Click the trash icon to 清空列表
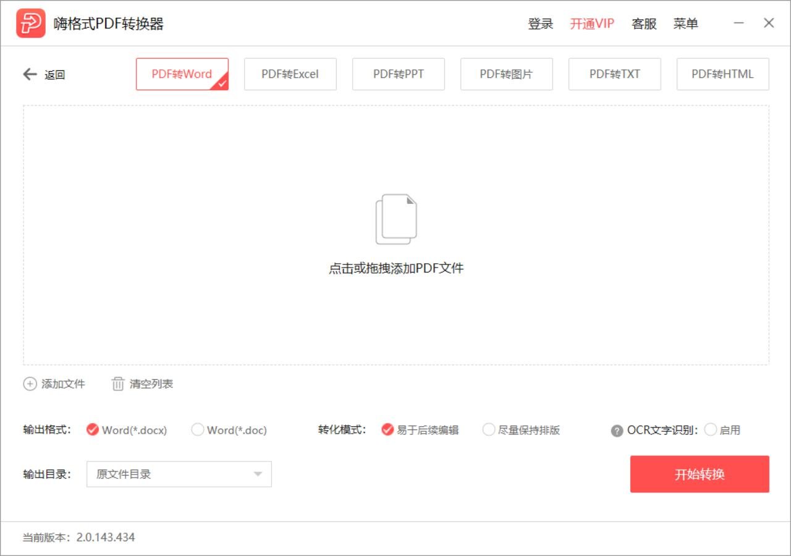Screen dimensions: 791x556 pos(117,384)
